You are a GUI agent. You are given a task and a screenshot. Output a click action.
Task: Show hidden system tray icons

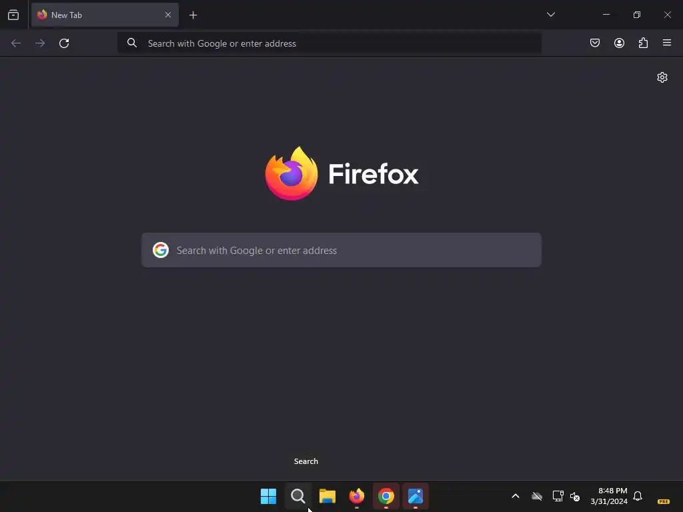[x=516, y=496]
